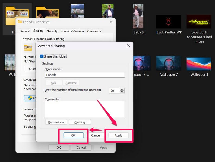Click inside the Comments text box
The image size is (215, 162).
pyautogui.click(x=84, y=109)
